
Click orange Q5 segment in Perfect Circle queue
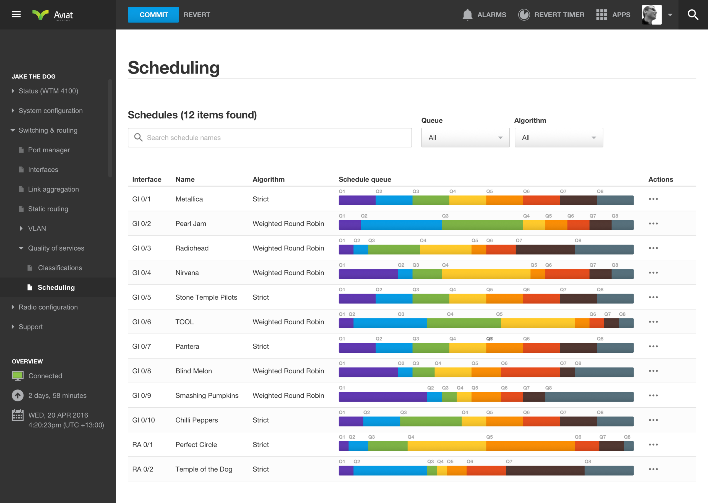coord(530,446)
